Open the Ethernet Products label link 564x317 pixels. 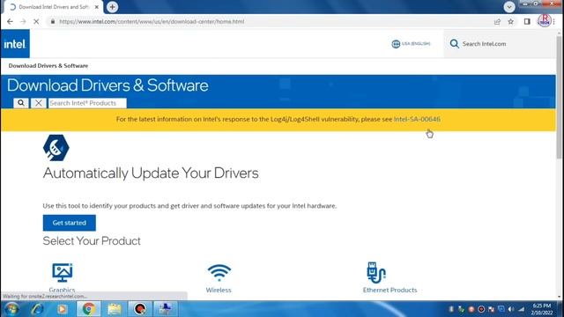(390, 290)
